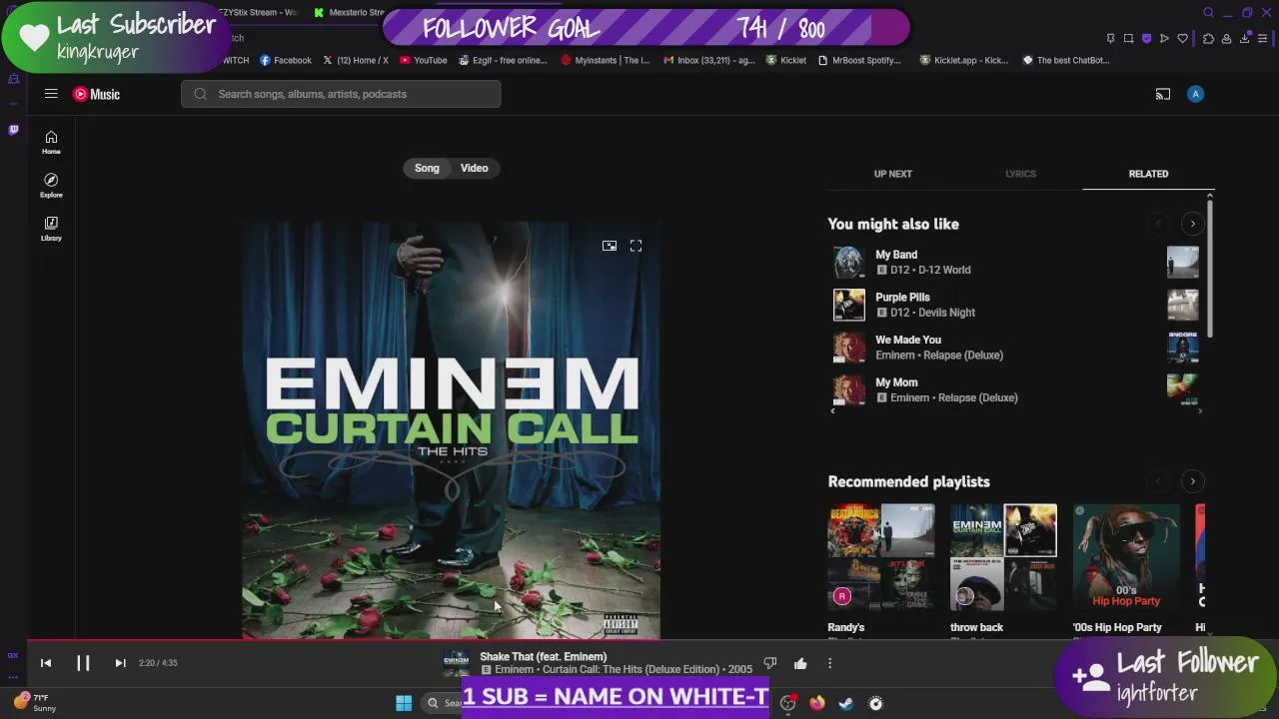1279x719 pixels.
Task: Go to Home in the sidebar
Action: pyautogui.click(x=51, y=142)
